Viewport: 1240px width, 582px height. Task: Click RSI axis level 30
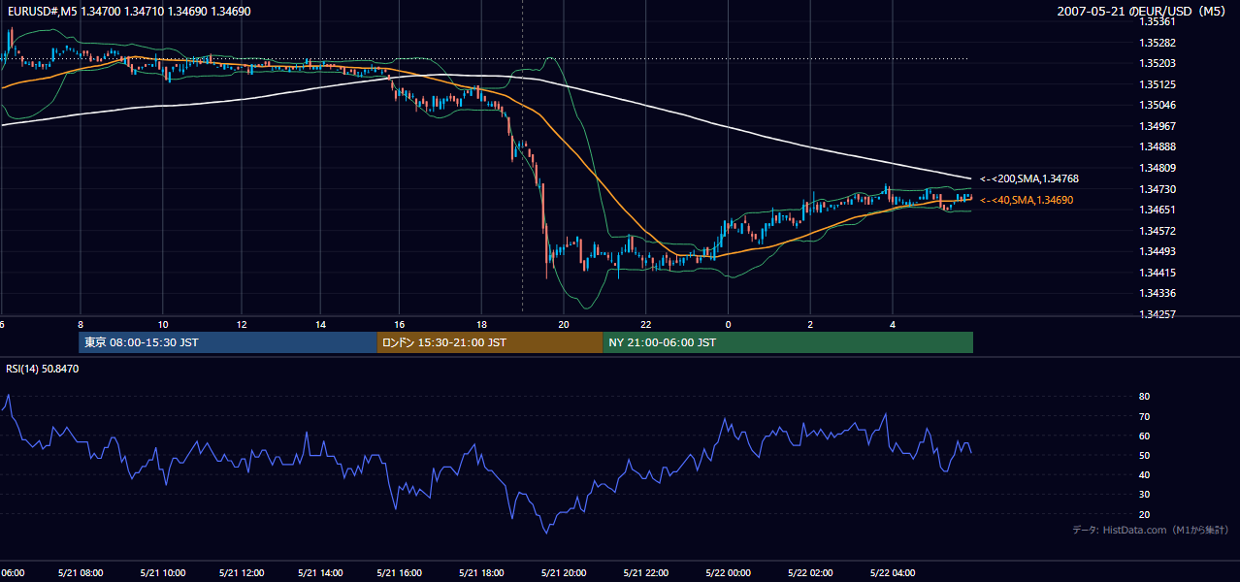coord(1144,495)
